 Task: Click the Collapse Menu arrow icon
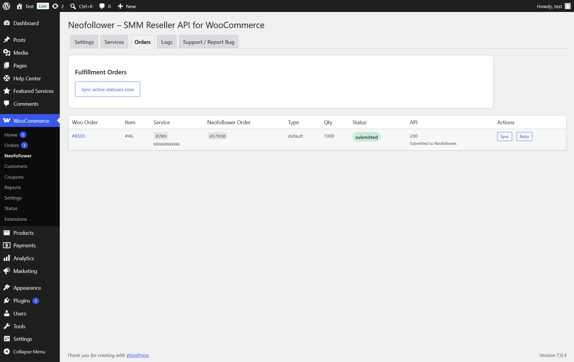click(7, 352)
